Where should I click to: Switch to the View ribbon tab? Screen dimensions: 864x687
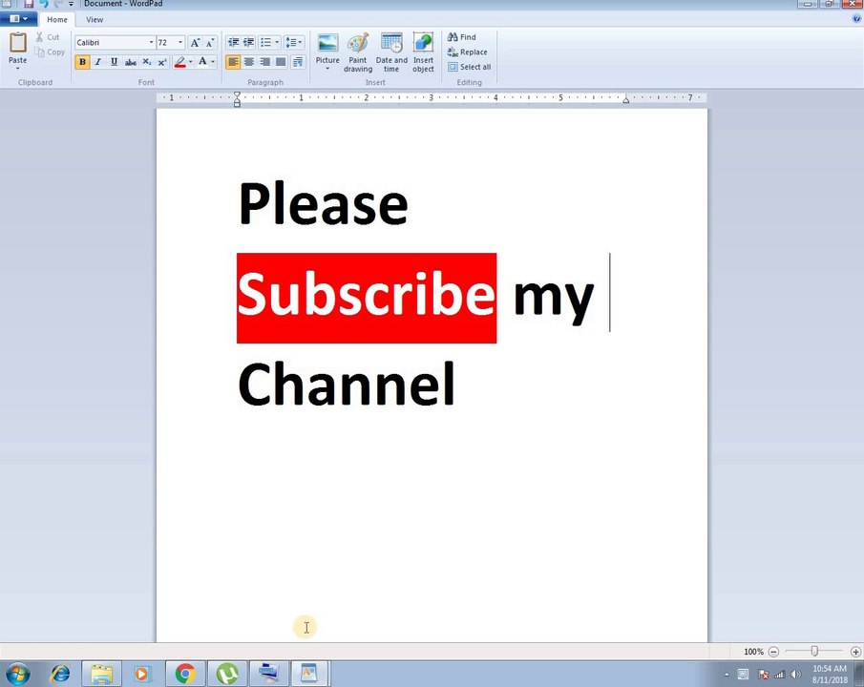coord(95,19)
